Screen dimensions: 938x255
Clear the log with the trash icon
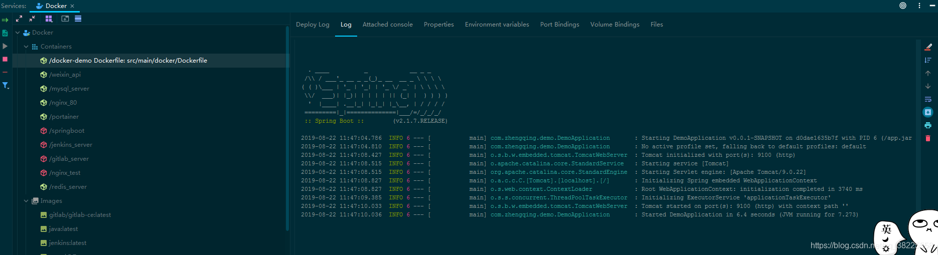pos(928,138)
